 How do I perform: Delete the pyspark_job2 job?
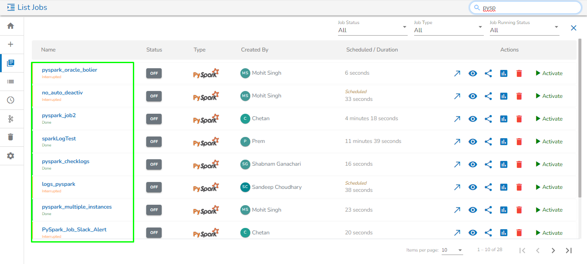pos(519,119)
